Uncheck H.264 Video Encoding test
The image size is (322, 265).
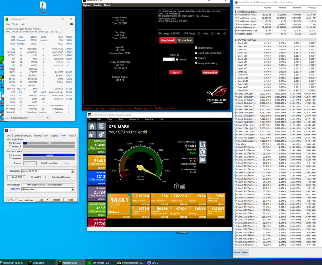[x=196, y=53]
